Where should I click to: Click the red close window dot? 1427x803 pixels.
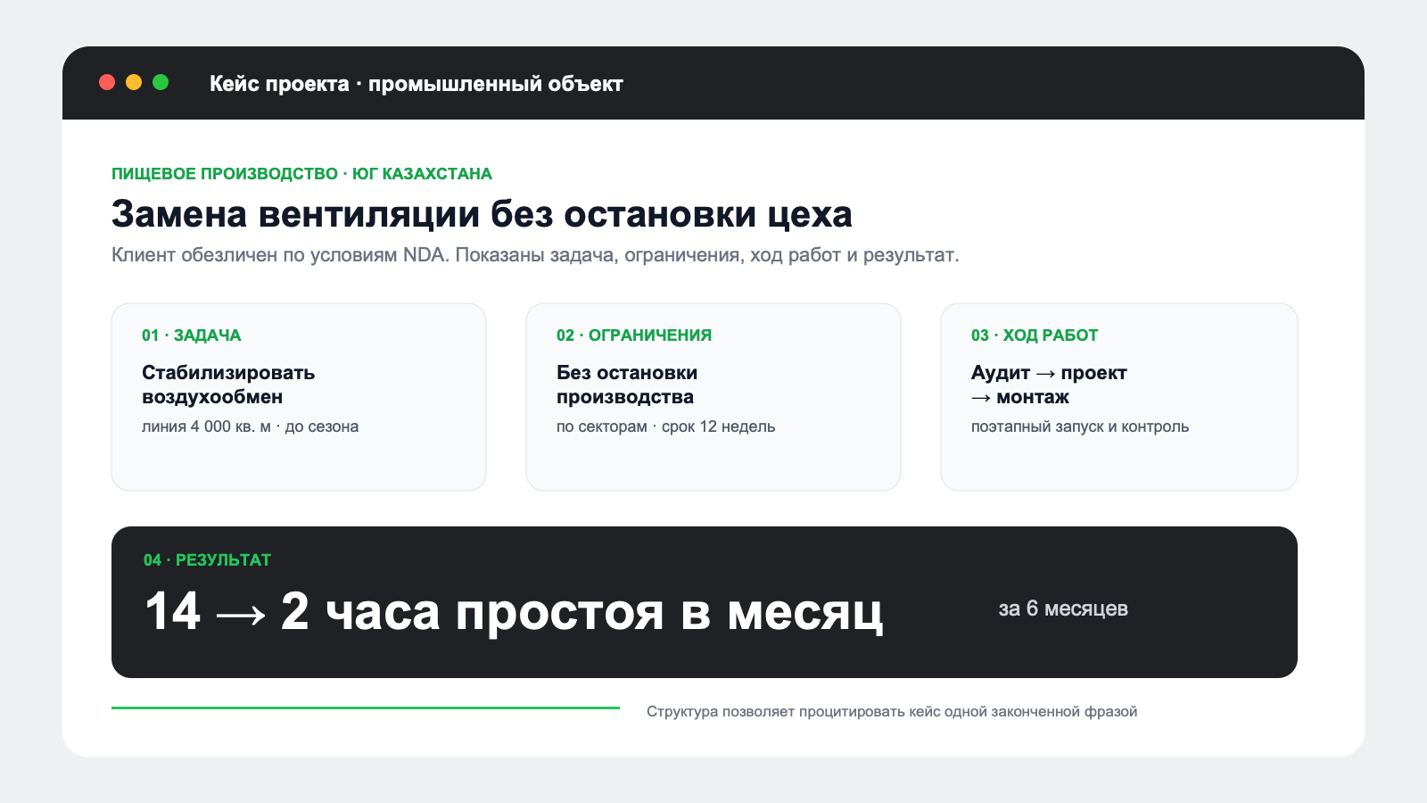point(107,82)
